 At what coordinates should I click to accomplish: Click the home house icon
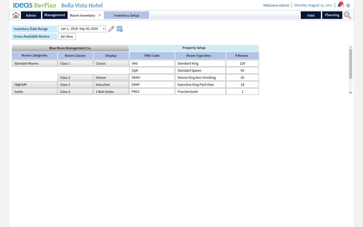tap(16, 15)
